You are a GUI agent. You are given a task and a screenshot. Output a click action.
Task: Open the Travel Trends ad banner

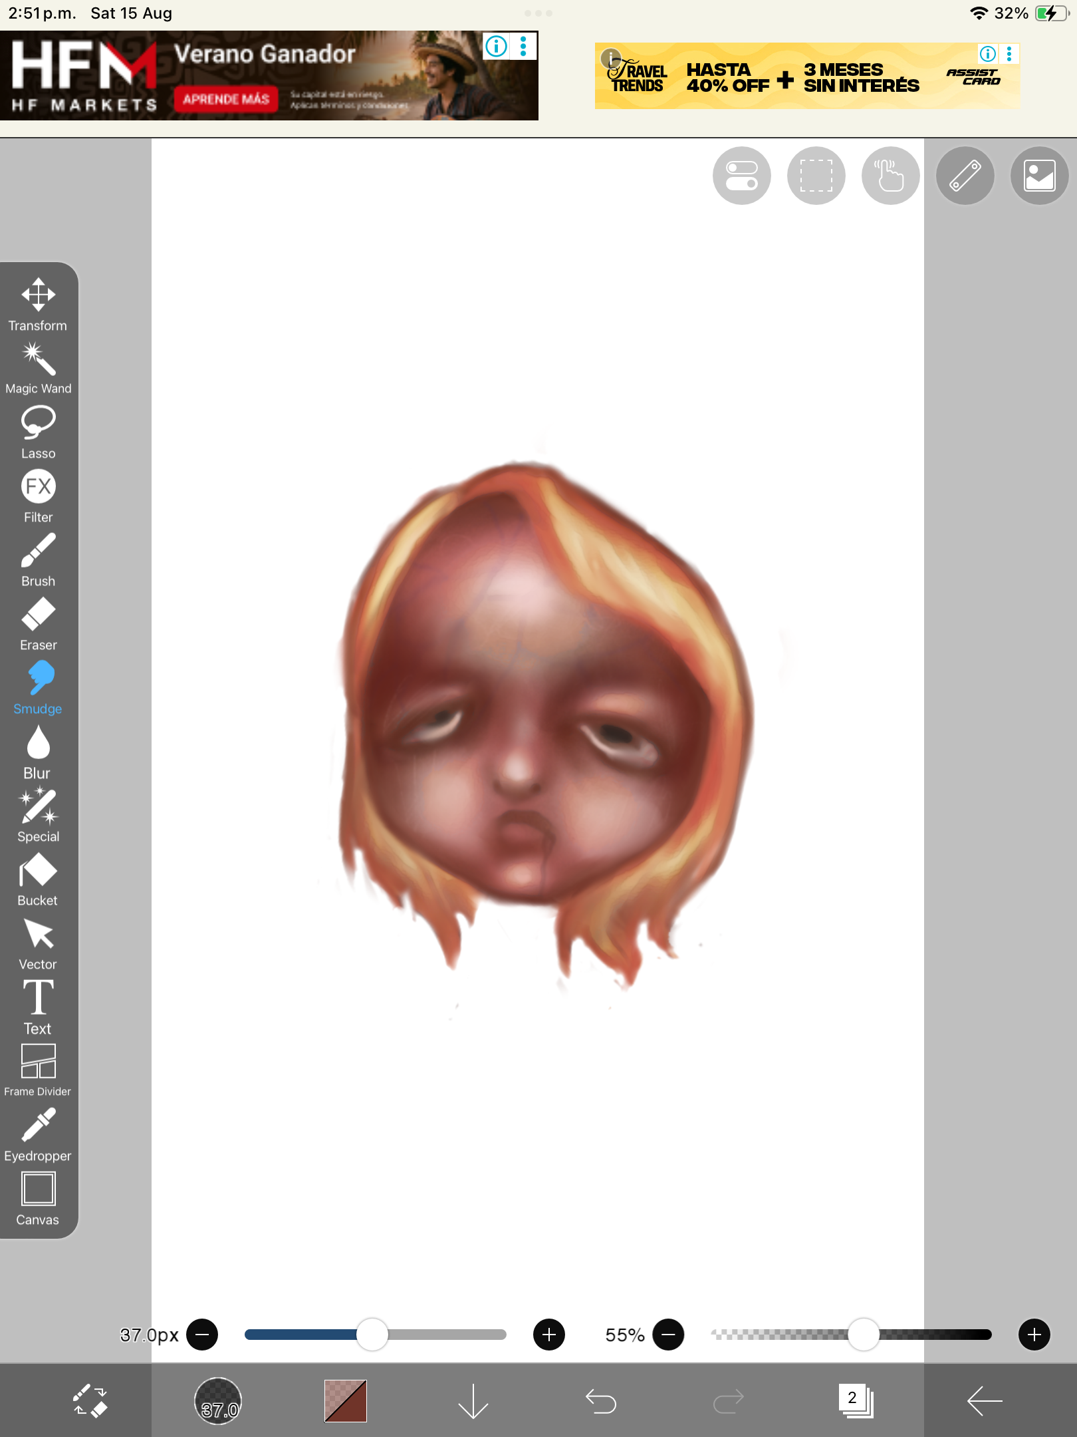point(807,76)
